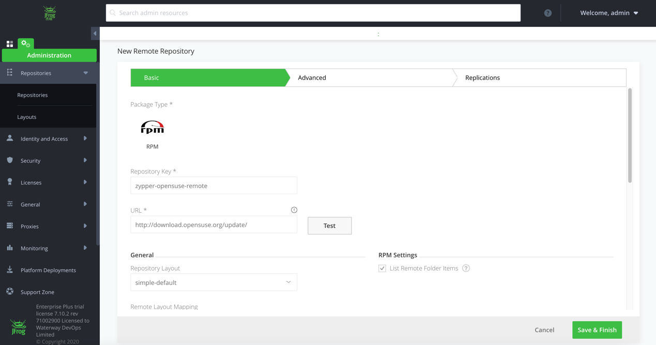Expand the Proxies submenu arrow
656x345 pixels.
coord(85,226)
